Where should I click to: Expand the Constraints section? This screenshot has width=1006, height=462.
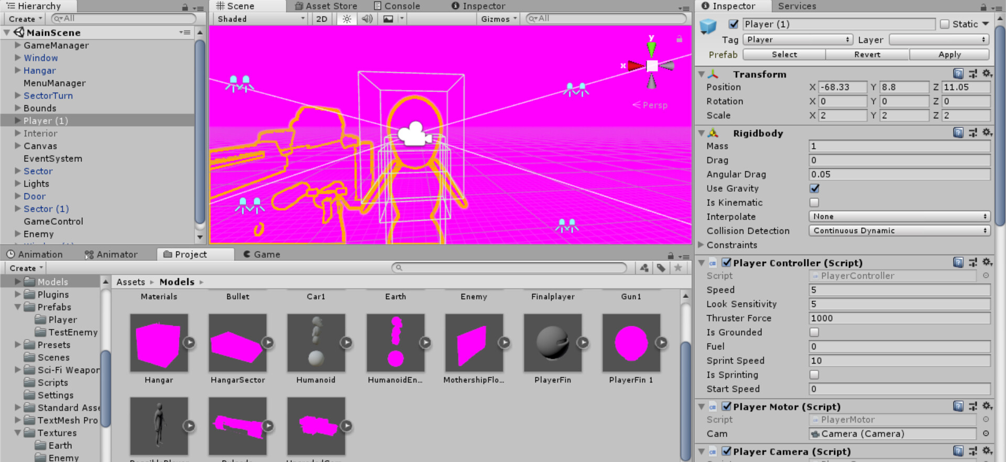click(x=701, y=245)
